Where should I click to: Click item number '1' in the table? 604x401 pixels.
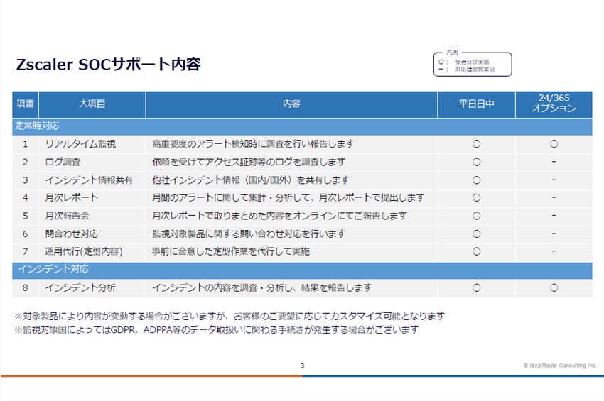[26, 144]
